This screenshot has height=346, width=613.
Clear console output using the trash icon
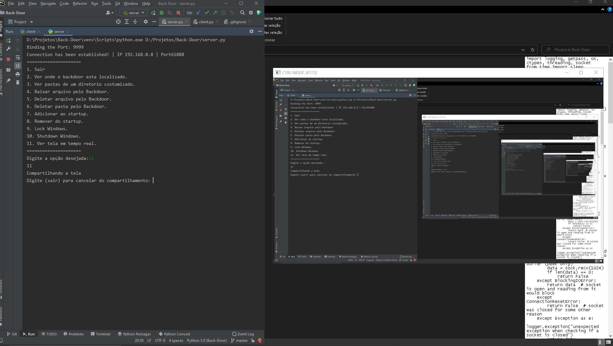[x=18, y=82]
